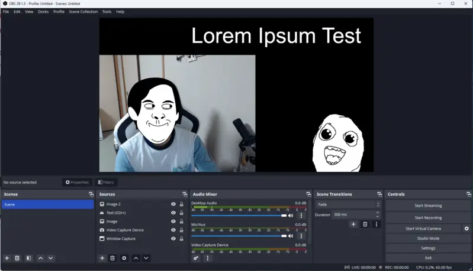
Task: Open the Help menu
Action: pos(120,12)
